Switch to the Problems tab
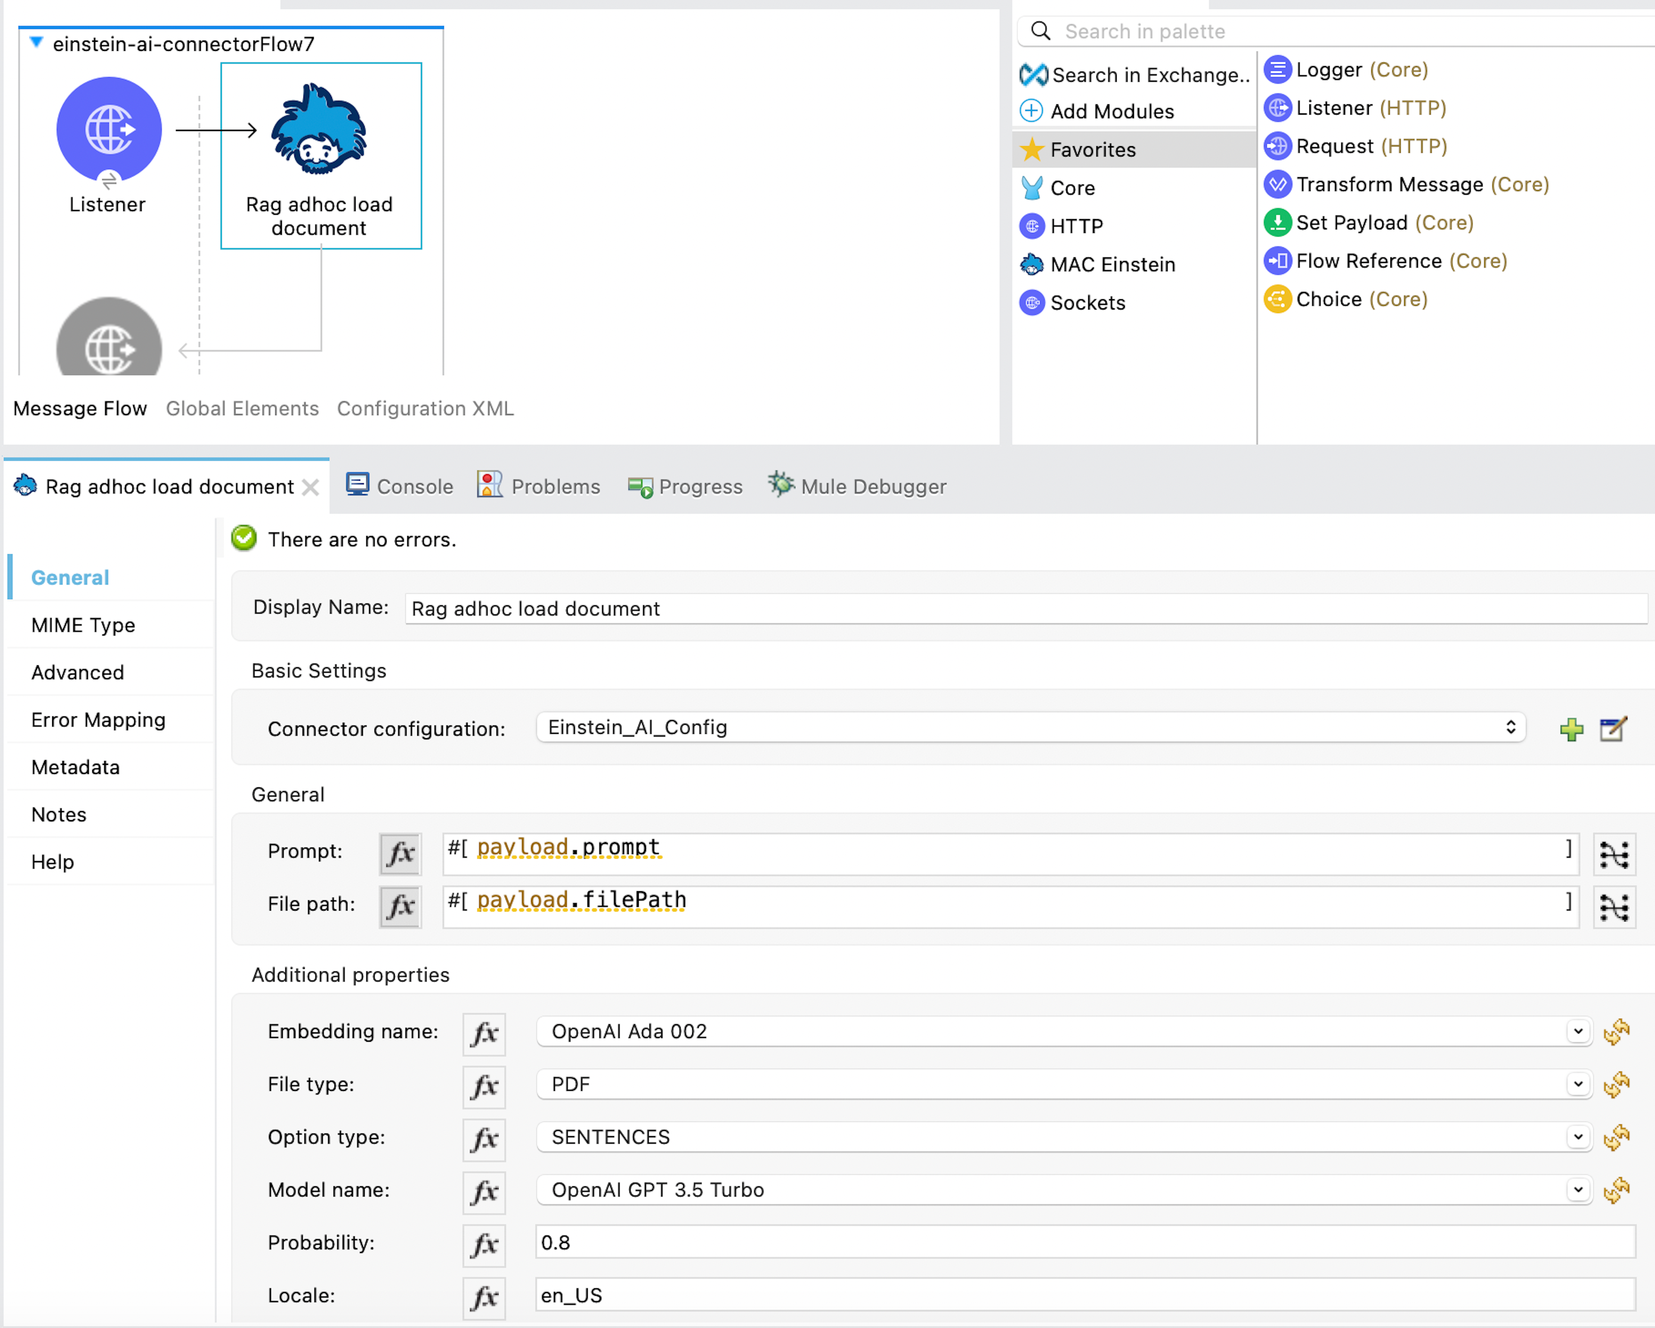This screenshot has height=1328, width=1655. click(x=539, y=486)
